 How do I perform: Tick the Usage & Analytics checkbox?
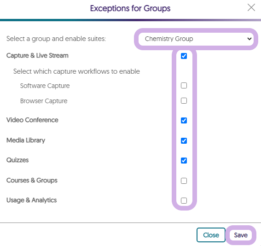184,200
